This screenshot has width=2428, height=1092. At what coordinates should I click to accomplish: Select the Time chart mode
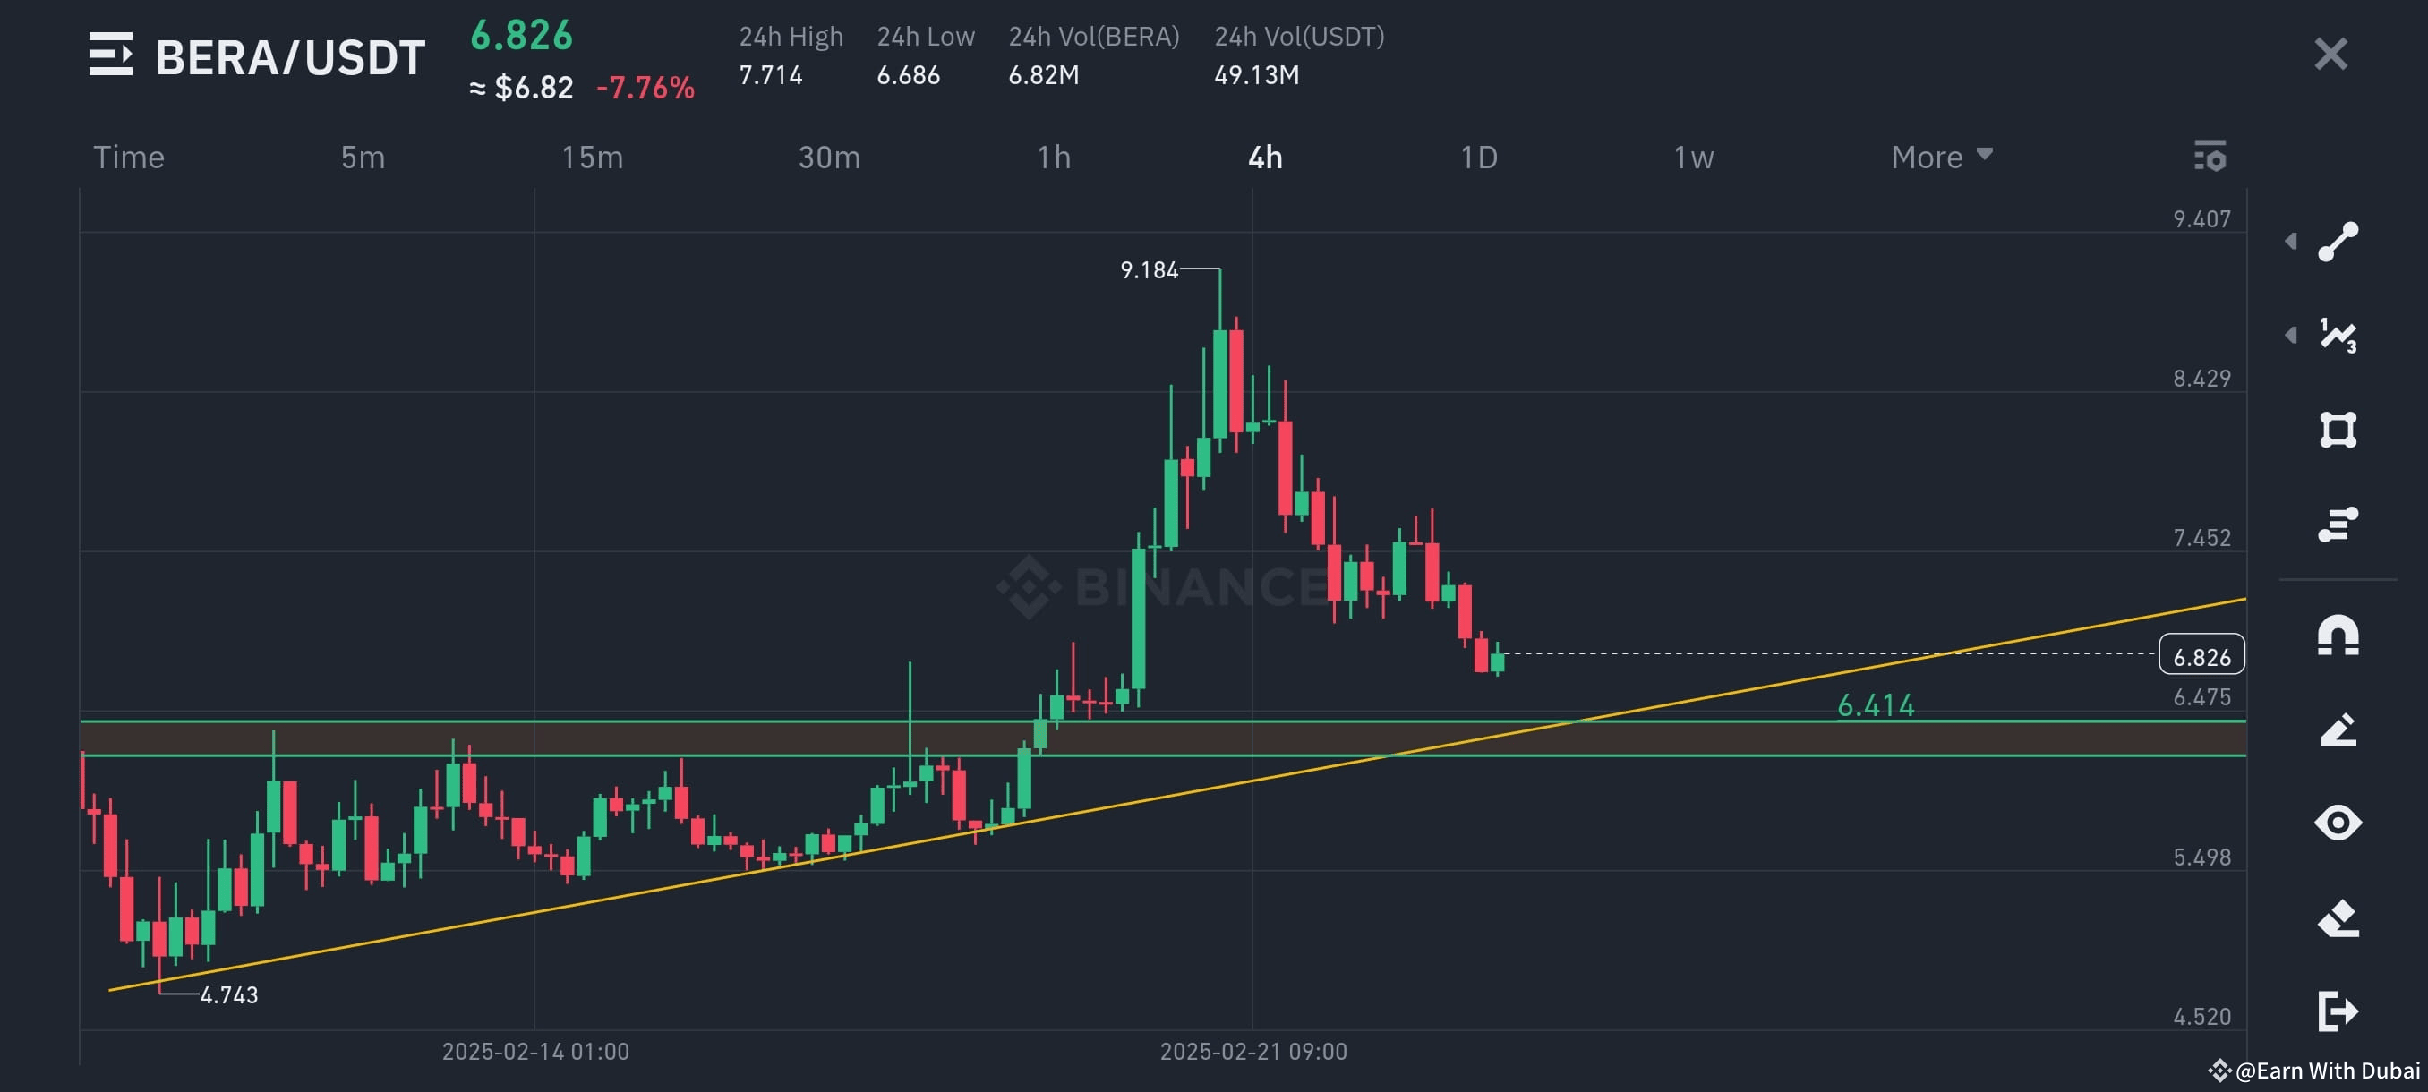tap(129, 158)
